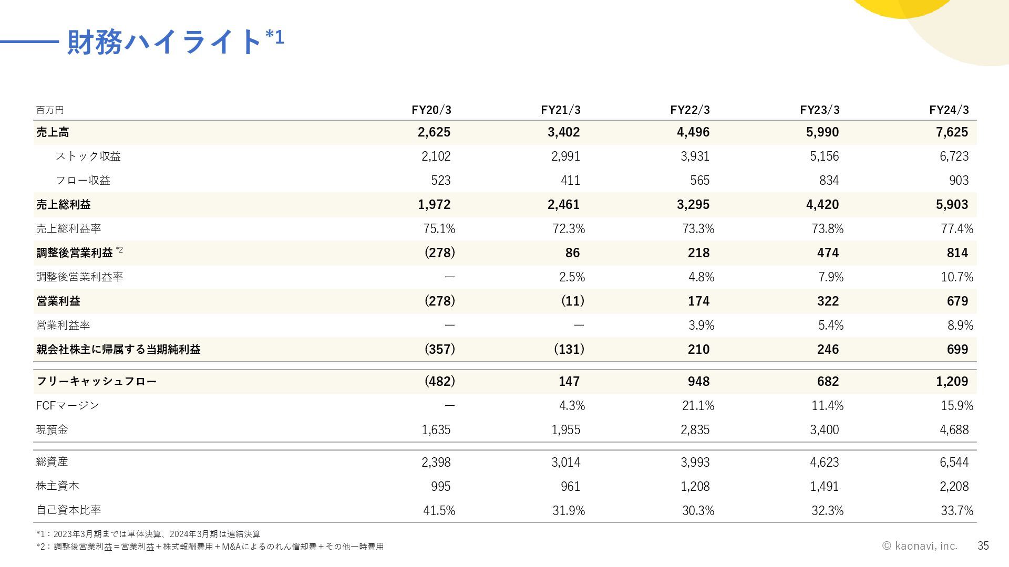Select the FY24/3 column header
Screen dimensions: 1009x567
[x=949, y=110]
